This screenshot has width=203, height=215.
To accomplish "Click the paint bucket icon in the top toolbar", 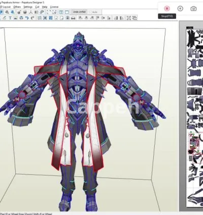I will (x=19, y=12).
